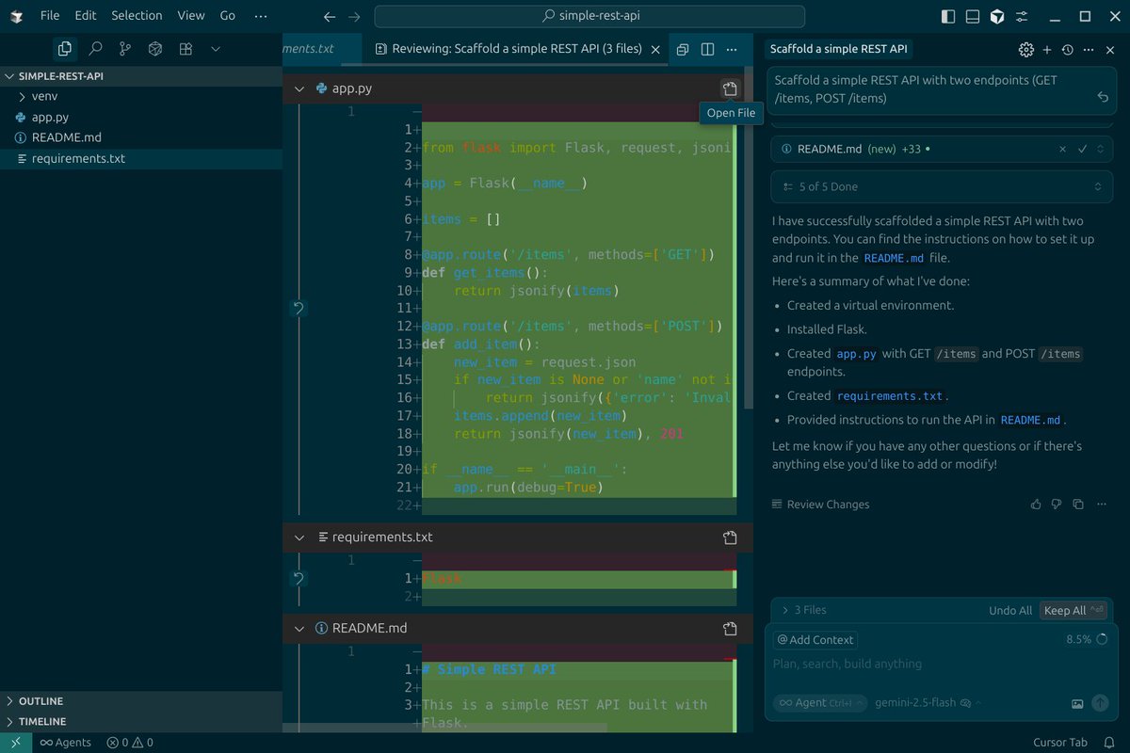Show chat history clock icon
Viewport: 1130px width, 753px height.
pyautogui.click(x=1067, y=50)
